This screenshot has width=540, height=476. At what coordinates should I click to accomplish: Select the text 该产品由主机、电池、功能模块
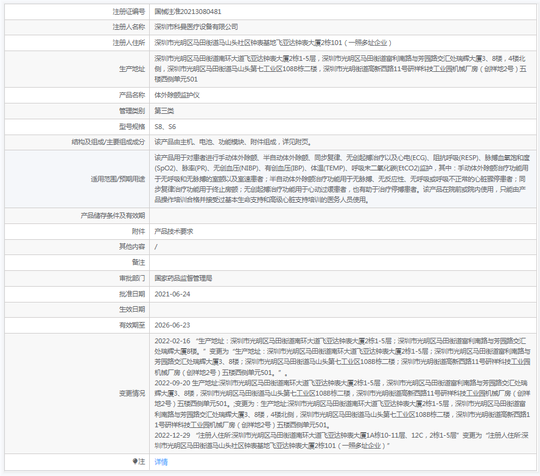click(x=199, y=142)
